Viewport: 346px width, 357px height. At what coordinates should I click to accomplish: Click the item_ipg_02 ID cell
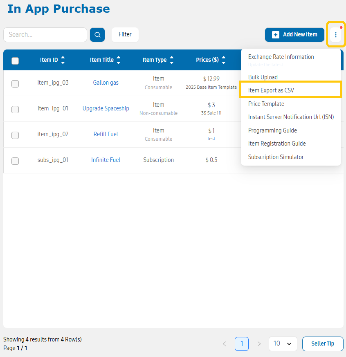[53, 134]
